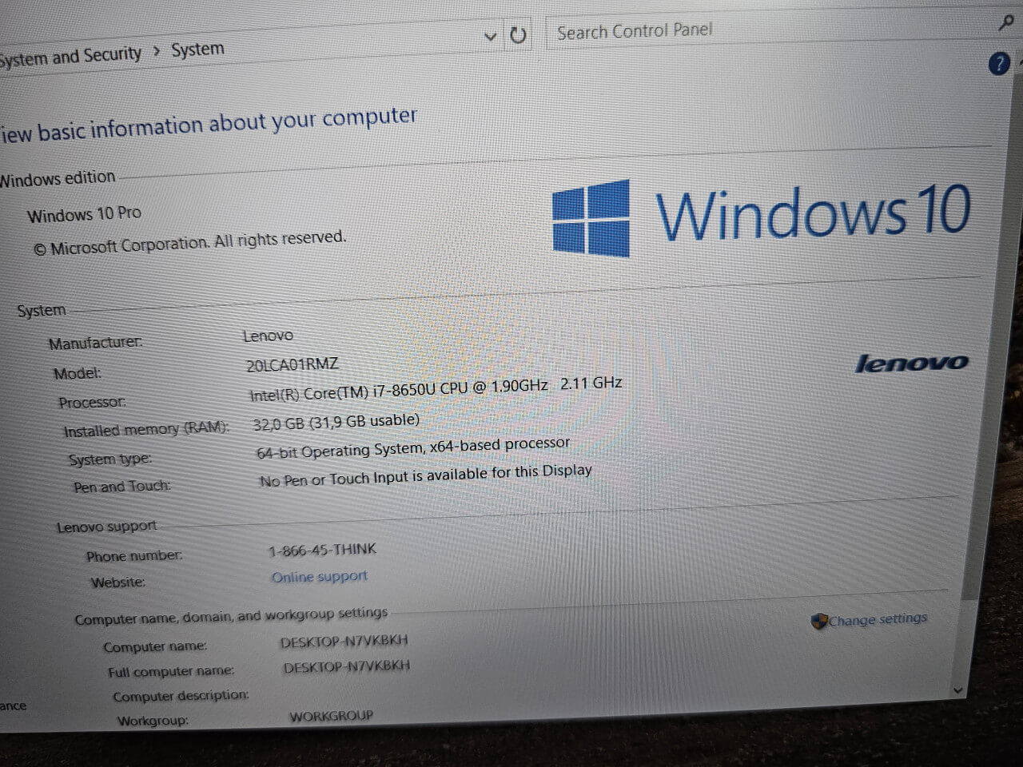Click the Change settings link

tap(878, 619)
